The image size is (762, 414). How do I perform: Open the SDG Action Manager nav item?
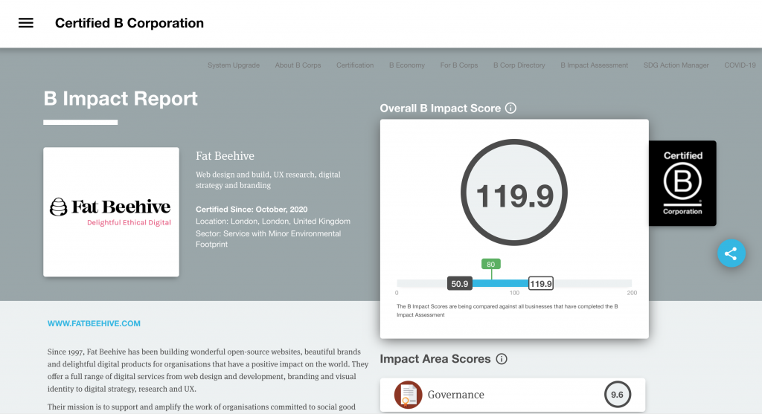pos(676,65)
